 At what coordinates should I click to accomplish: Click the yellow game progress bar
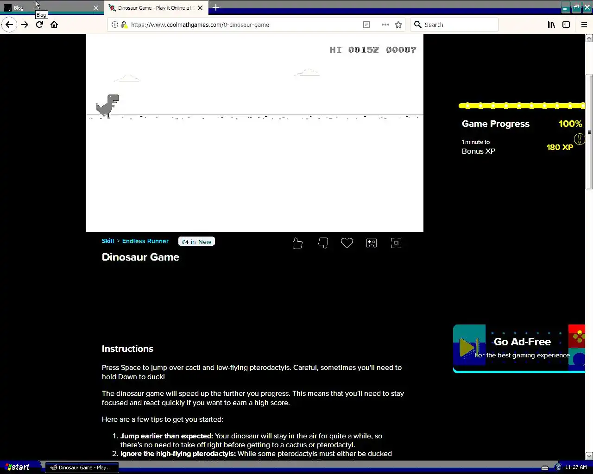click(522, 106)
